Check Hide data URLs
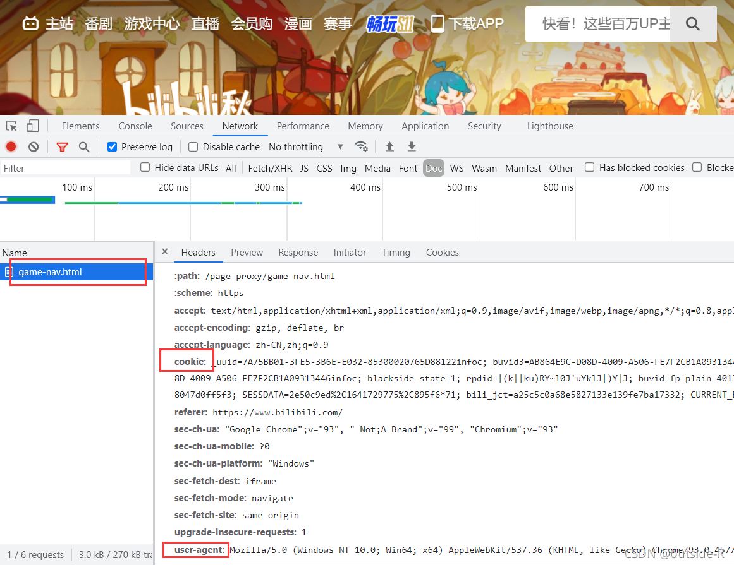The image size is (734, 565). pos(145,167)
